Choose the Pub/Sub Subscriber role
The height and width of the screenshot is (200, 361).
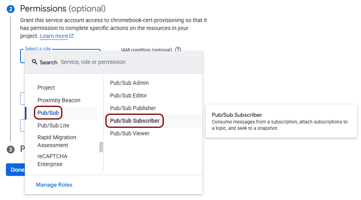[x=135, y=121]
